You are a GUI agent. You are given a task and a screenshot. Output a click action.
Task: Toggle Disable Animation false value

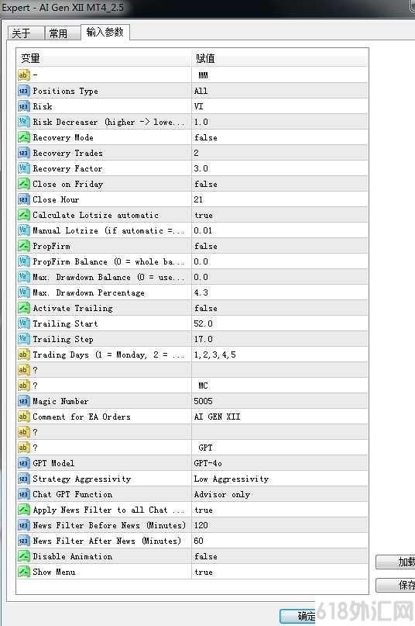280,556
